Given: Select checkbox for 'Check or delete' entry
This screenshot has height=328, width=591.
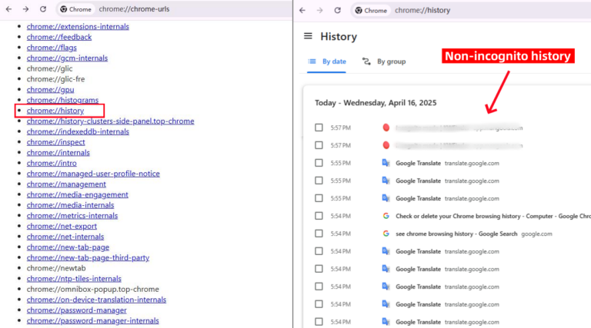Looking at the screenshot, I should (319, 216).
